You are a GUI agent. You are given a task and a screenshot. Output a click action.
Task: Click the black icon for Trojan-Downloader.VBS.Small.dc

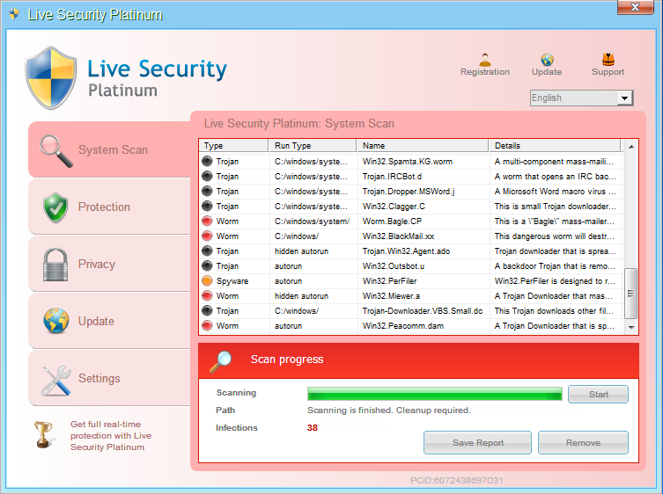[x=207, y=311]
